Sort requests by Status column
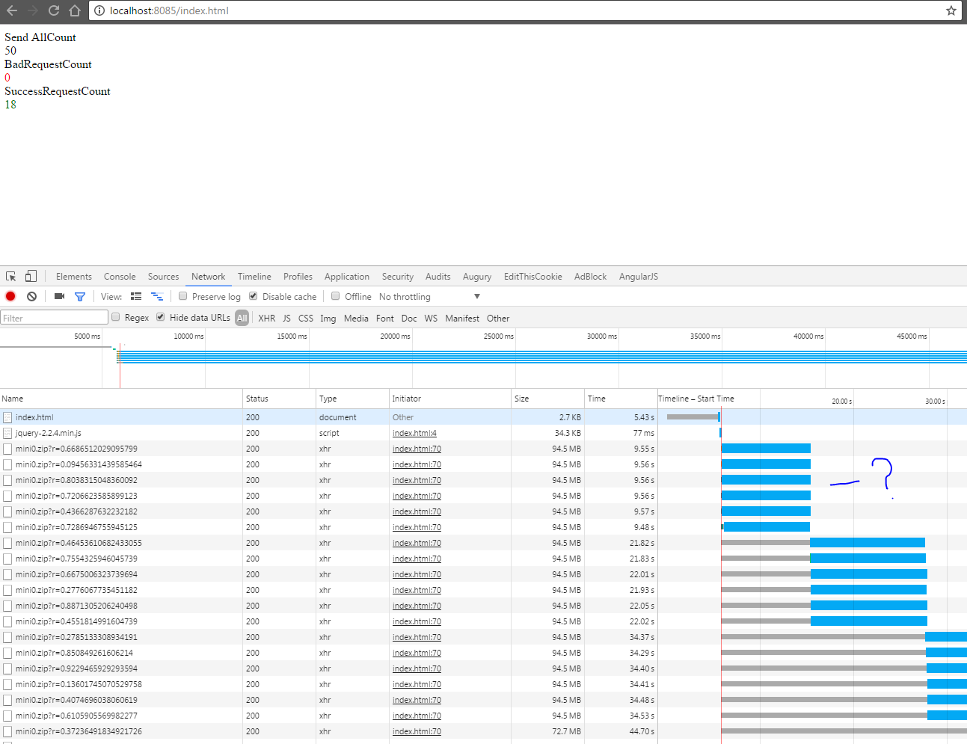Image resolution: width=967 pixels, height=744 pixels. (279, 399)
